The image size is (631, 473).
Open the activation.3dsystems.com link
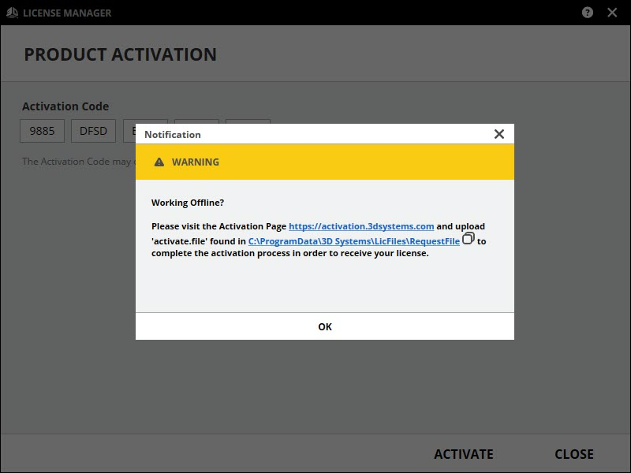pos(361,226)
